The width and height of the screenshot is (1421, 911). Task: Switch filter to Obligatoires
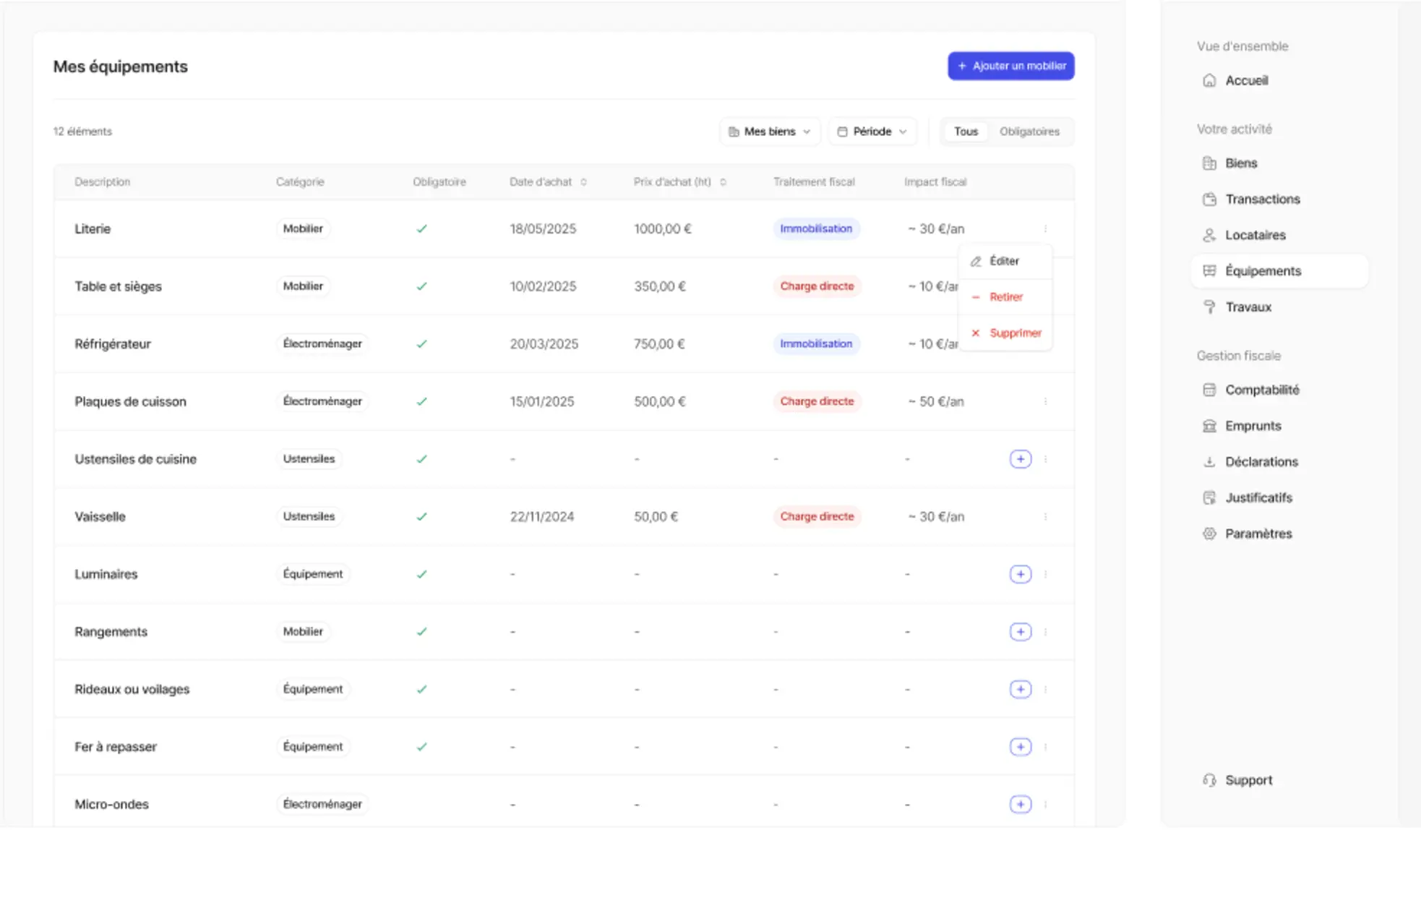(1029, 132)
